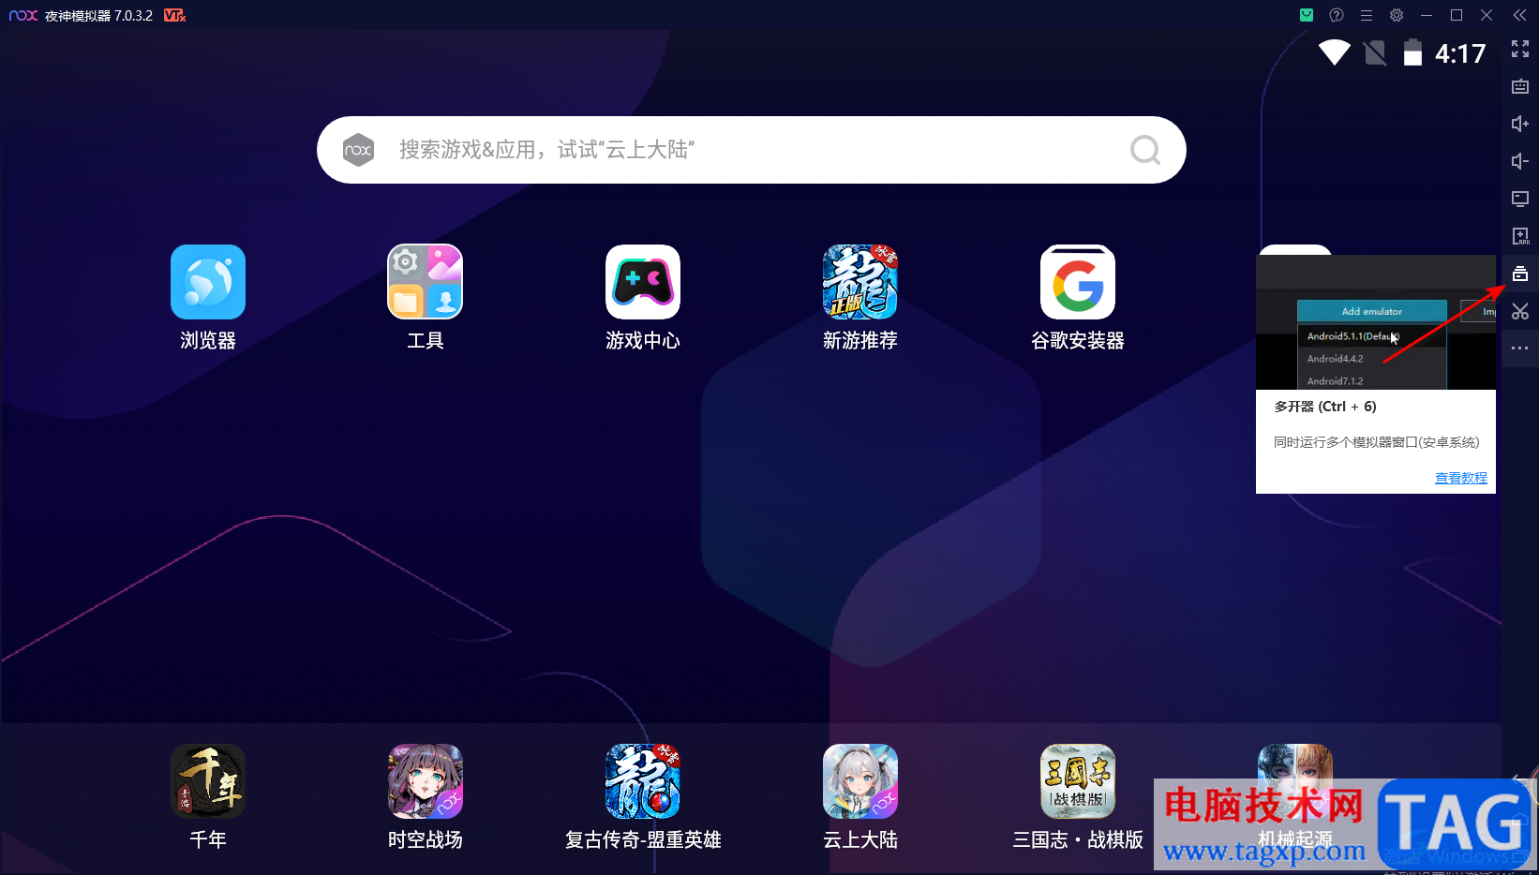Open the more options ellipsis
This screenshot has width=1539, height=875.
[1520, 349]
